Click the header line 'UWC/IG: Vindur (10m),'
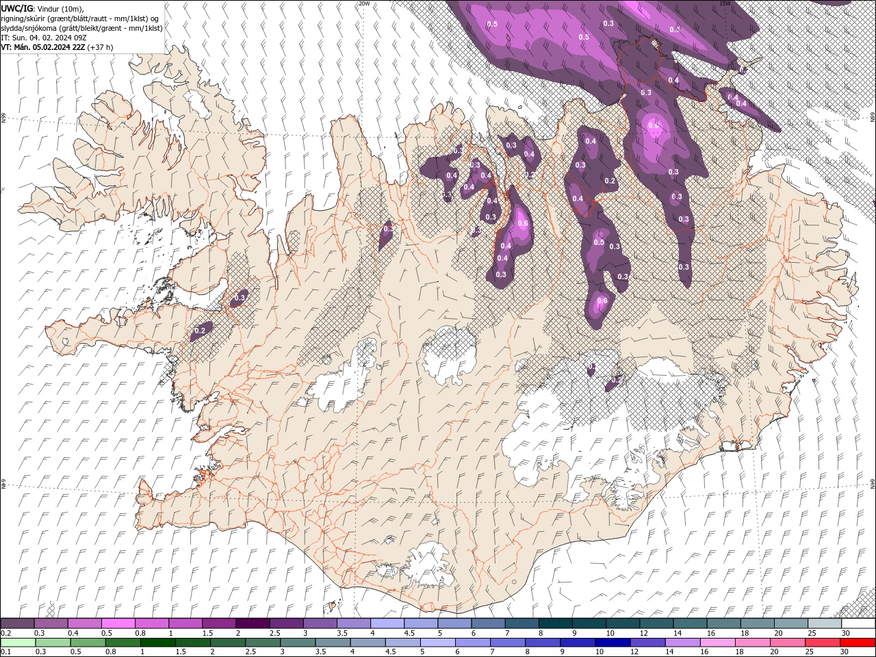The width and height of the screenshot is (876, 657). click(41, 8)
